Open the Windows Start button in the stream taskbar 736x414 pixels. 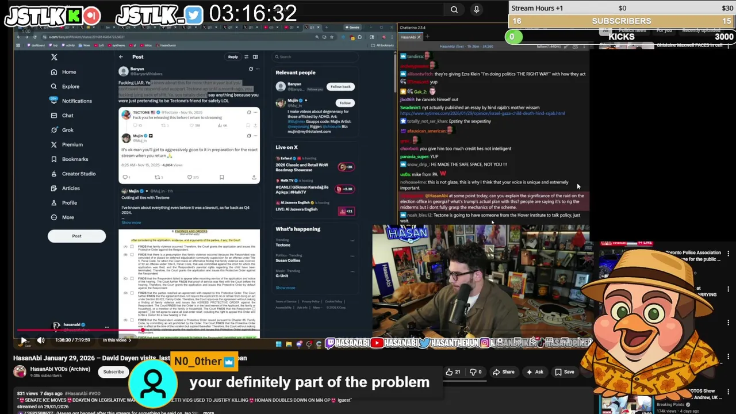tap(278, 344)
